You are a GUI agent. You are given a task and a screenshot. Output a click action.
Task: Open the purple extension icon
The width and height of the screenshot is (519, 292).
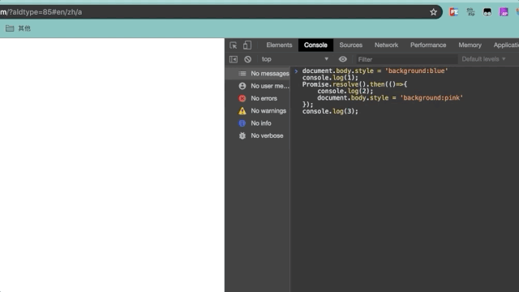(x=504, y=12)
